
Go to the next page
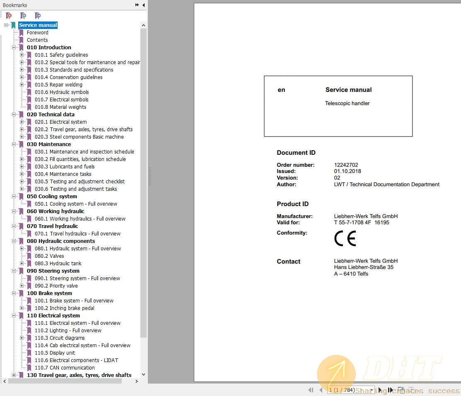point(380,390)
